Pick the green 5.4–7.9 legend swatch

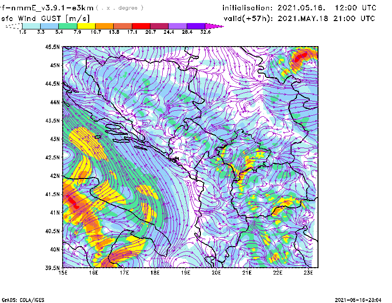68,26
